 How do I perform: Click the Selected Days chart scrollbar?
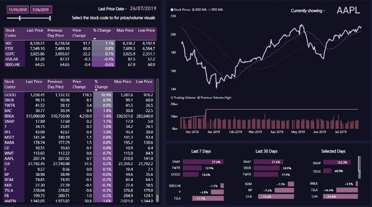point(359,167)
